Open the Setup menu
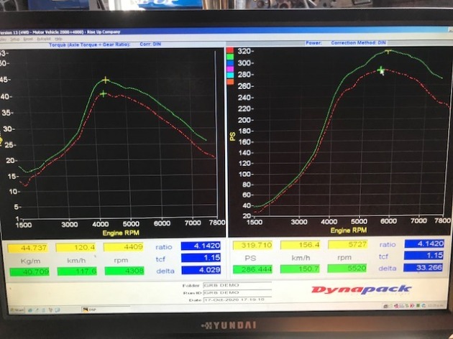This screenshot has height=339, width=453. point(15,39)
